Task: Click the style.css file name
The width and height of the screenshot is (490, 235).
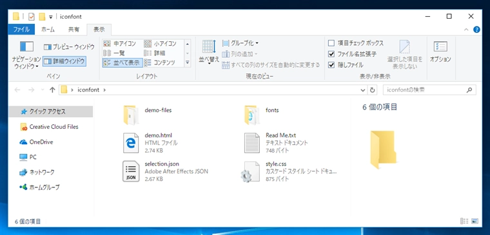Action: point(276,164)
